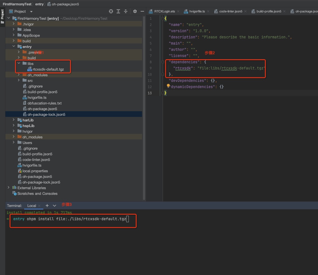Open Project panel settings gear
Viewport: 318px width, 275px height.
(135, 11)
